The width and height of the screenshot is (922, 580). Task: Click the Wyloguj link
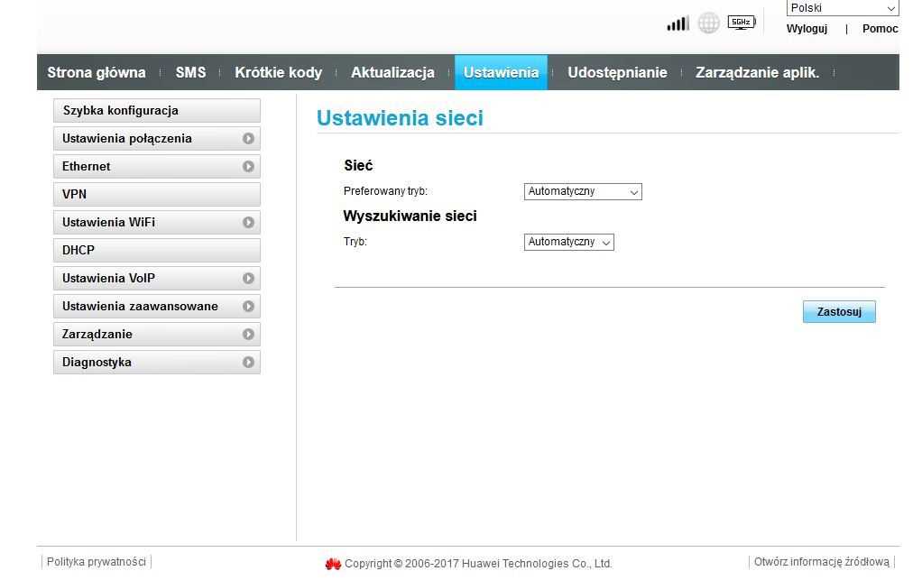pos(807,29)
